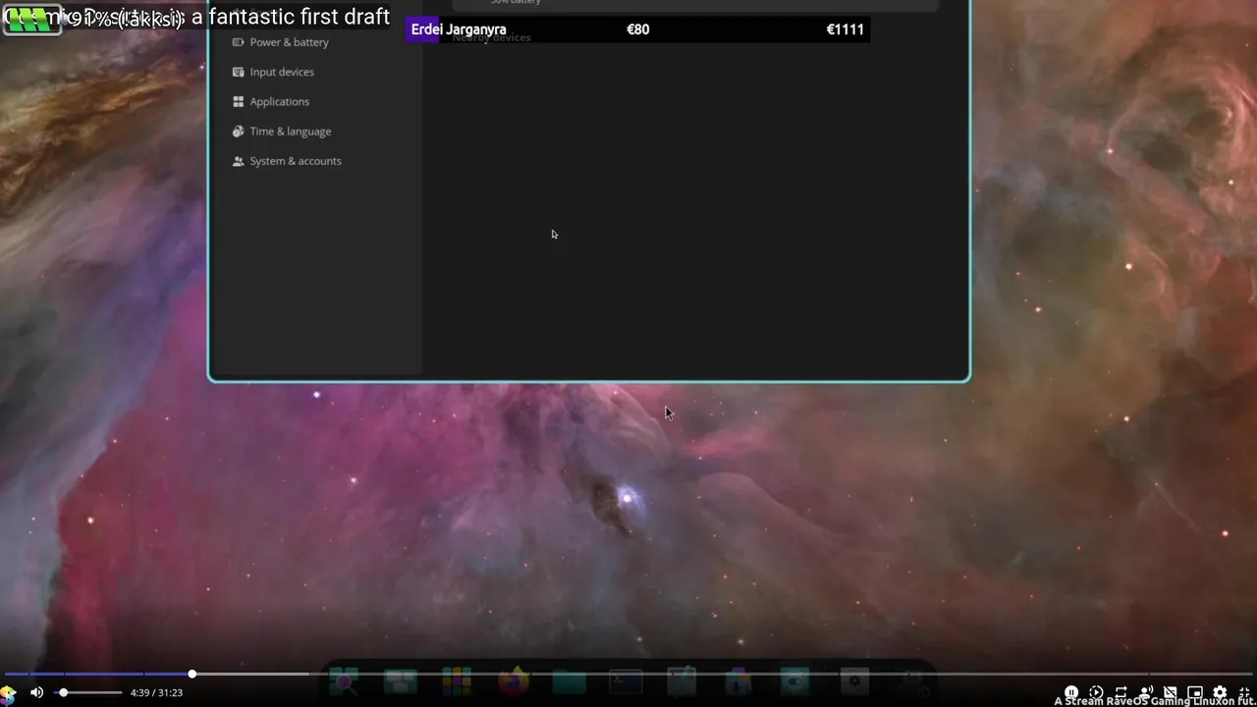1257x707 pixels.
Task: Click the €1111 amount in overlay
Action: (845, 29)
